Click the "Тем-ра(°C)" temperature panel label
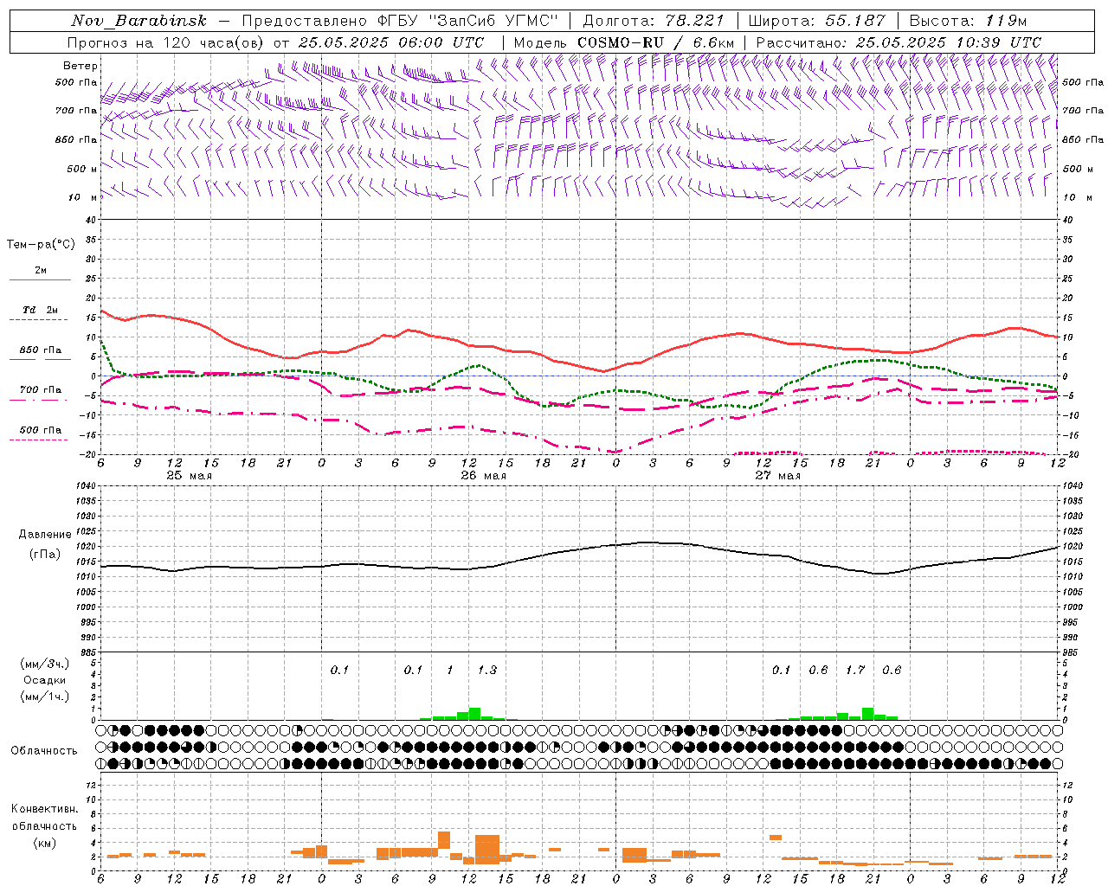 [41, 245]
